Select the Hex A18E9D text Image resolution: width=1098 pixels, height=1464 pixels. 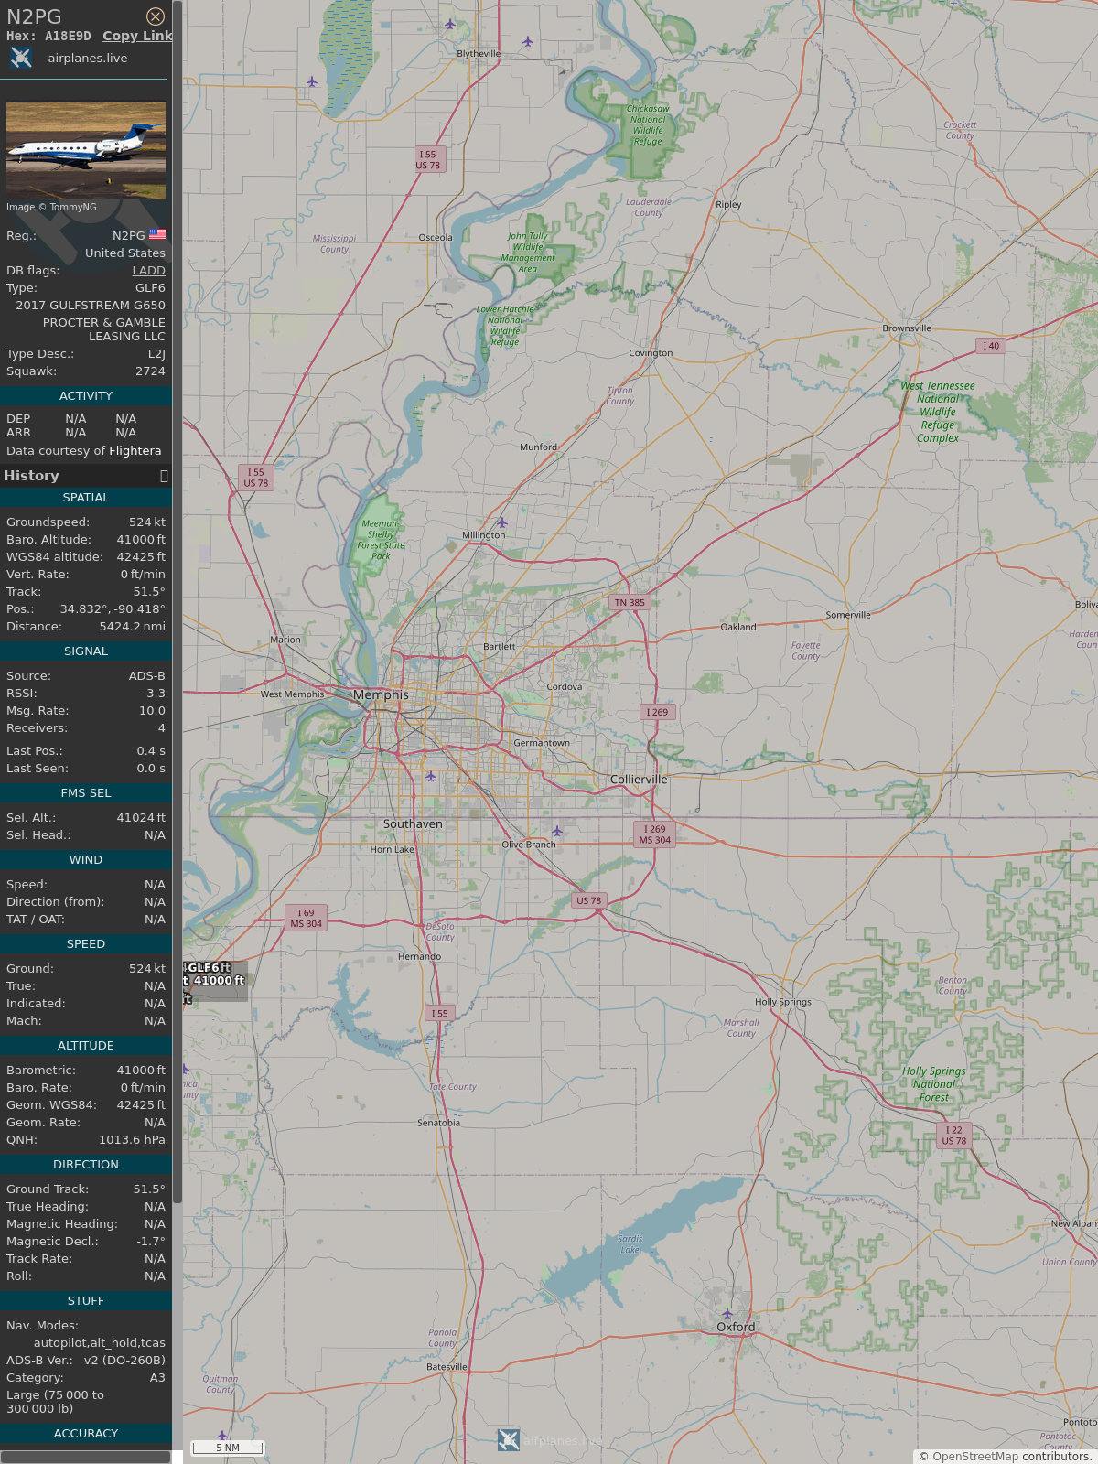point(48,36)
